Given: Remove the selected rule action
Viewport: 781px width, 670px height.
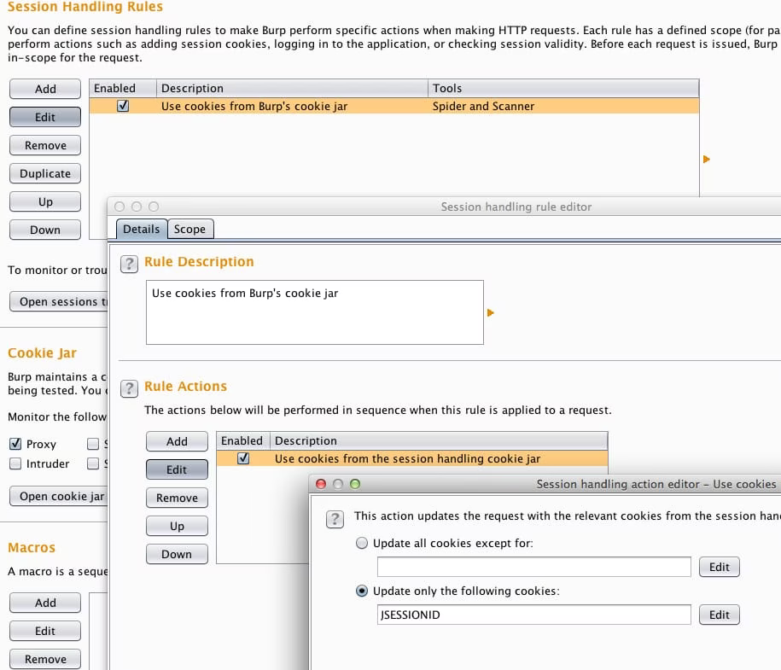Looking at the screenshot, I should [177, 498].
